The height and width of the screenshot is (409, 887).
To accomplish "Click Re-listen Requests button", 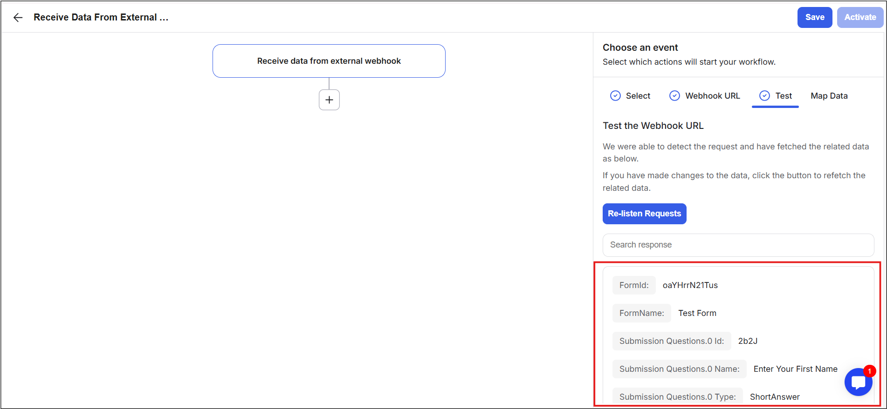I will click(x=644, y=214).
